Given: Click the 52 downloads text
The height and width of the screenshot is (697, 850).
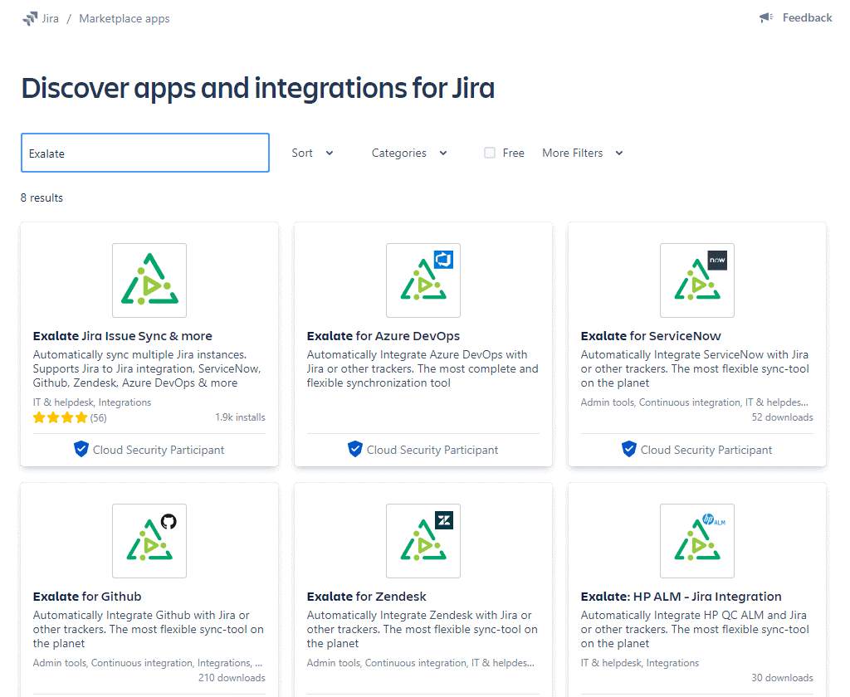Looking at the screenshot, I should pyautogui.click(x=782, y=417).
